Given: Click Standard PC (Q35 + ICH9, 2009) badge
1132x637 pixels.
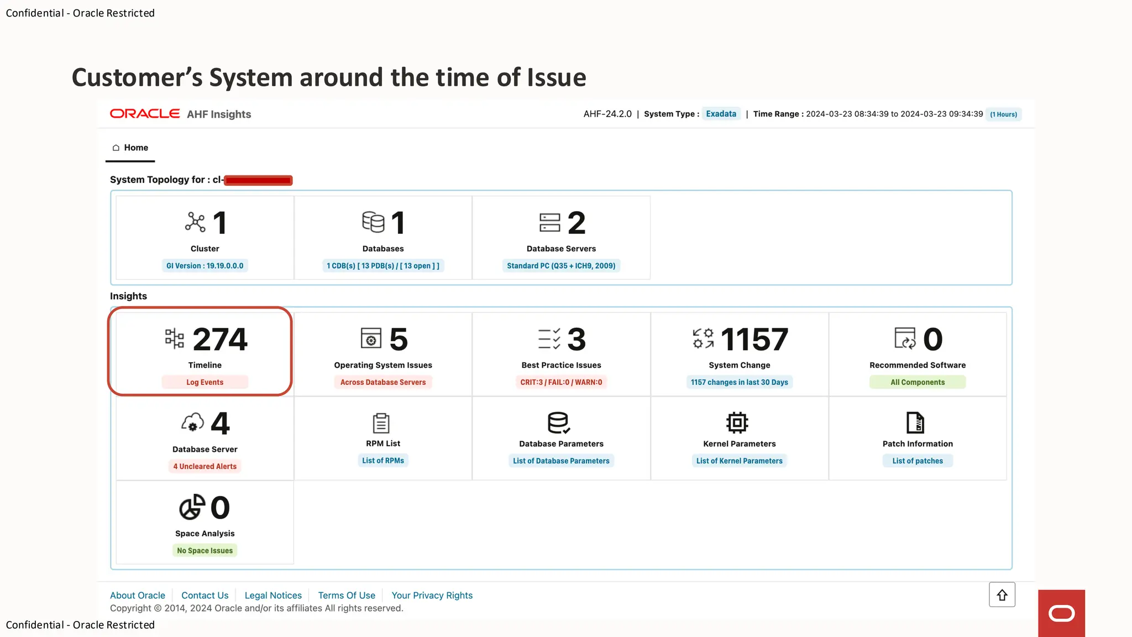Looking at the screenshot, I should tap(561, 265).
